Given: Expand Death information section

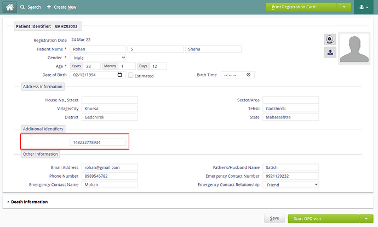Looking at the screenshot, I should point(27,202).
